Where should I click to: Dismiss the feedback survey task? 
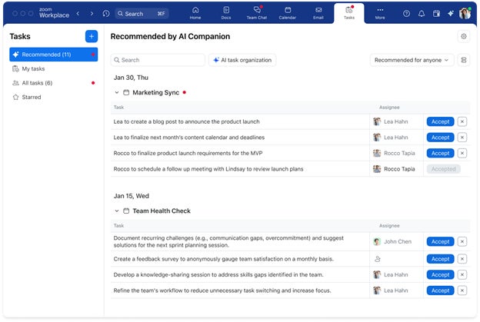tap(462, 259)
